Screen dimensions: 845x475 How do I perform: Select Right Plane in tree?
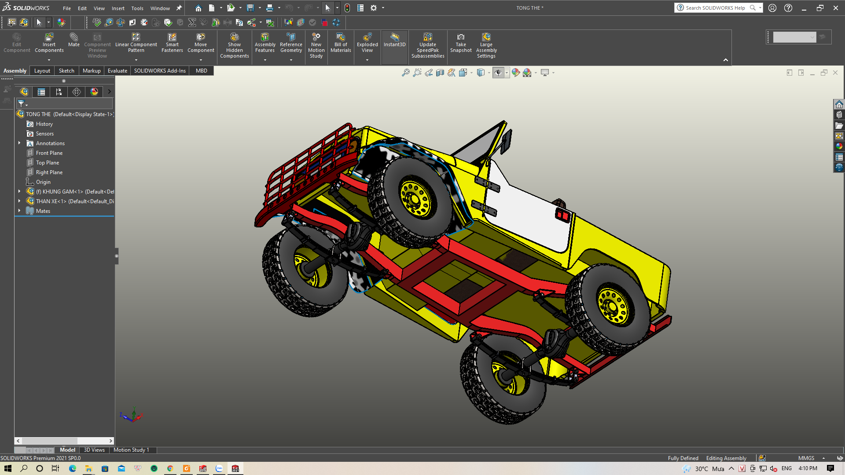coord(49,172)
